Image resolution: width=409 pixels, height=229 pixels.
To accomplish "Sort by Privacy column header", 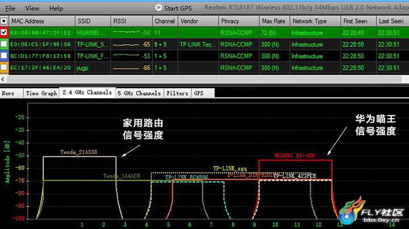I will pos(239,21).
